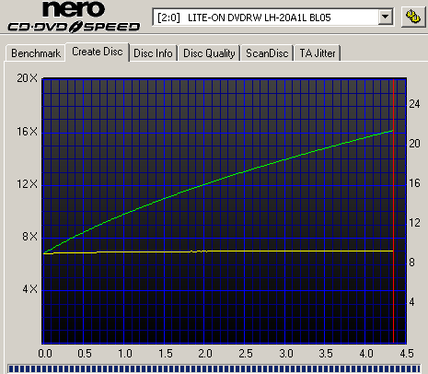Screen dimensions: 428x374
Task: Click the 24 label on right axis
Action: click(414, 104)
